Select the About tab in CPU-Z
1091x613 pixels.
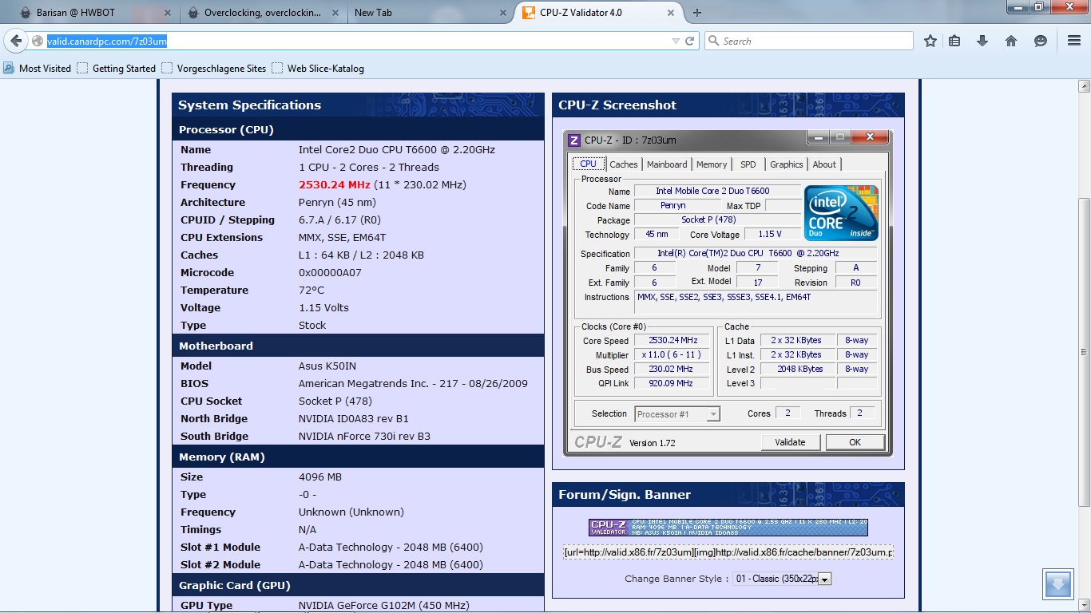(824, 164)
